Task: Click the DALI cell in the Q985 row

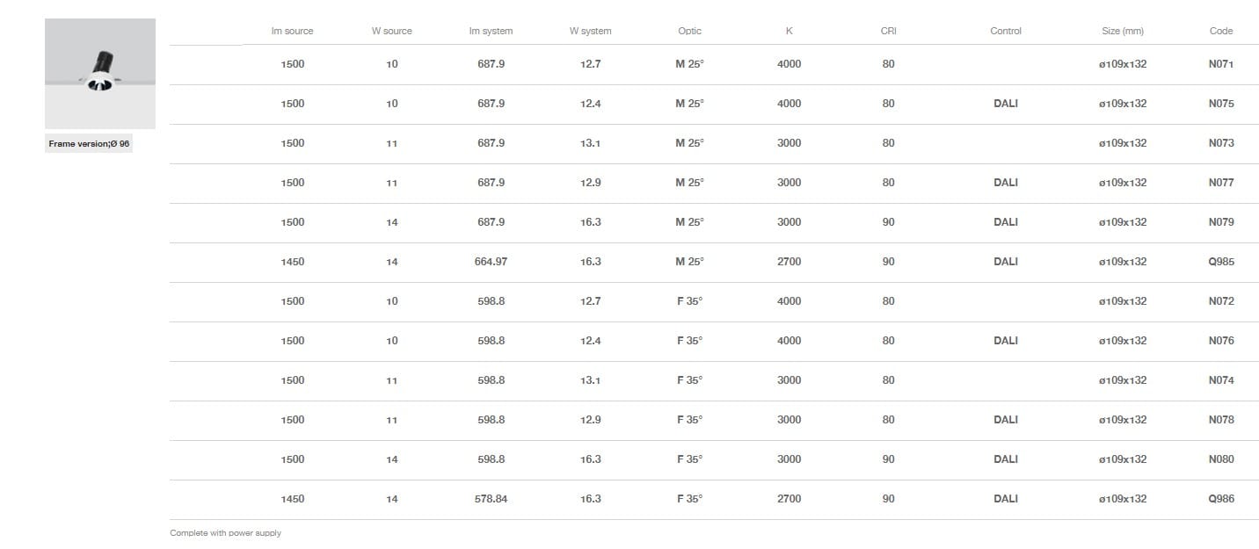Action: pos(1005,262)
